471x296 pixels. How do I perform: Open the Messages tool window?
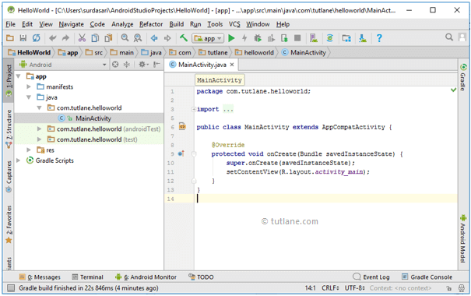[x=40, y=277]
